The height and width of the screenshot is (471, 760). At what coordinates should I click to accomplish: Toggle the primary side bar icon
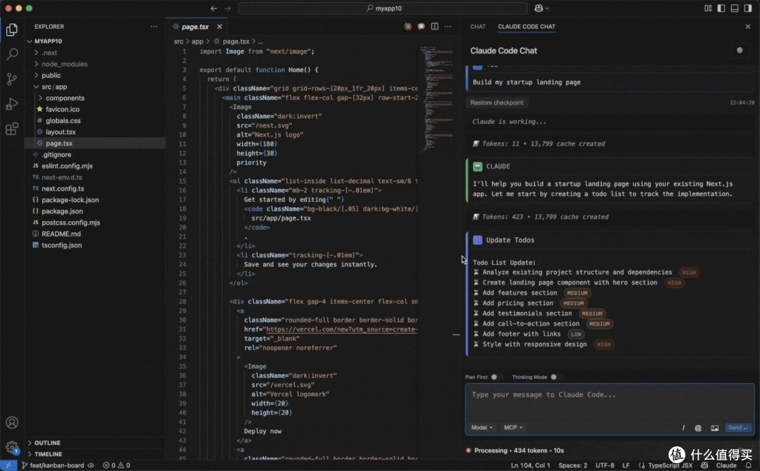point(721,8)
